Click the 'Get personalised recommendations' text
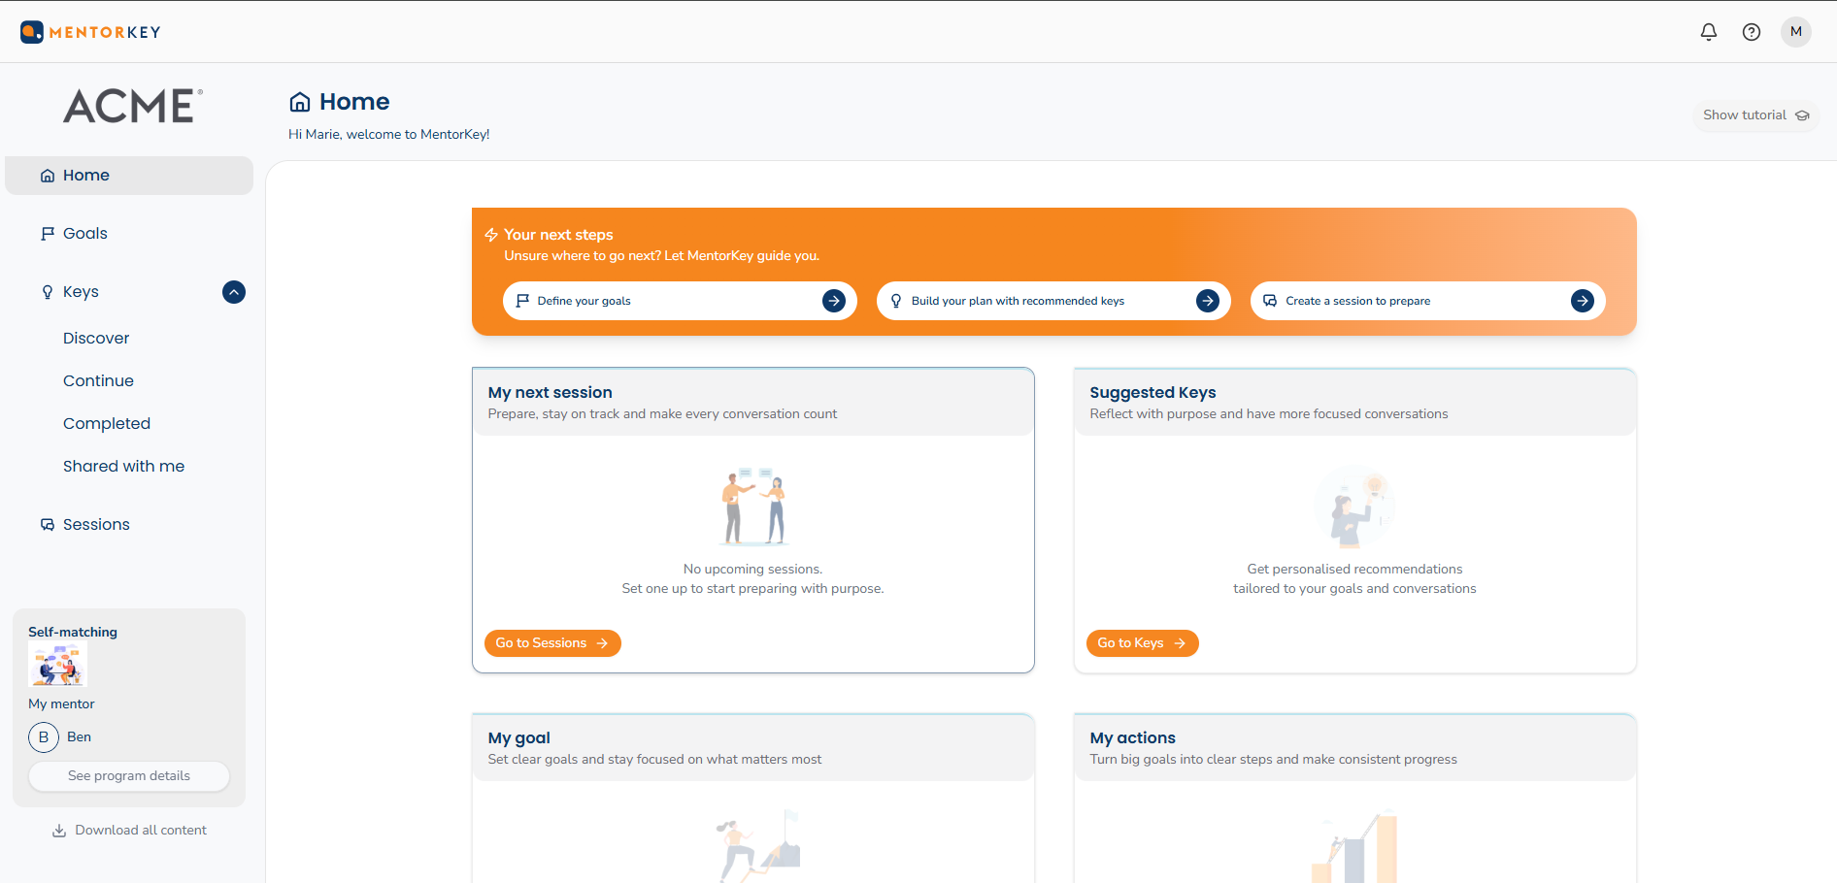Viewport: 1837px width, 883px height. click(x=1354, y=570)
